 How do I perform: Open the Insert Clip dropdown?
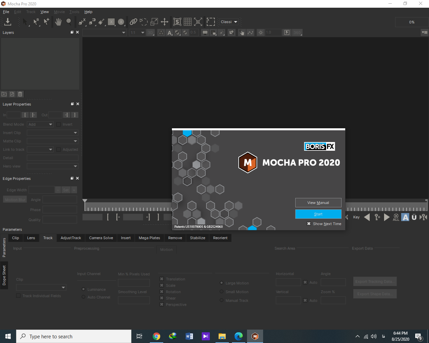point(53,133)
